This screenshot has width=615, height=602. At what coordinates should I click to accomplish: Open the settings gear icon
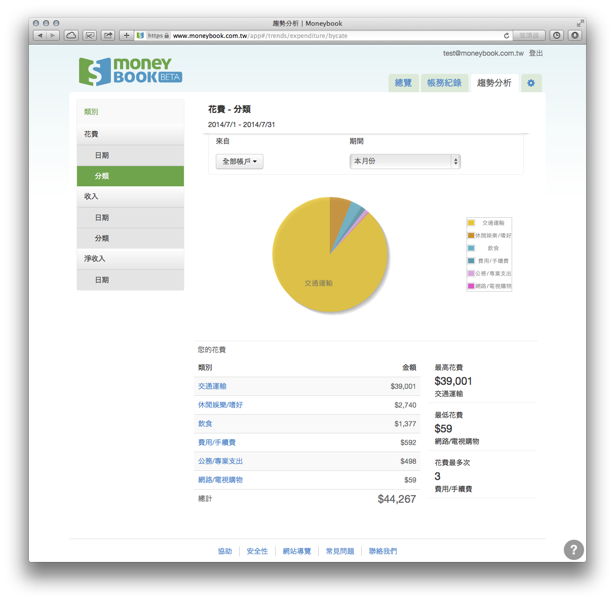[531, 83]
